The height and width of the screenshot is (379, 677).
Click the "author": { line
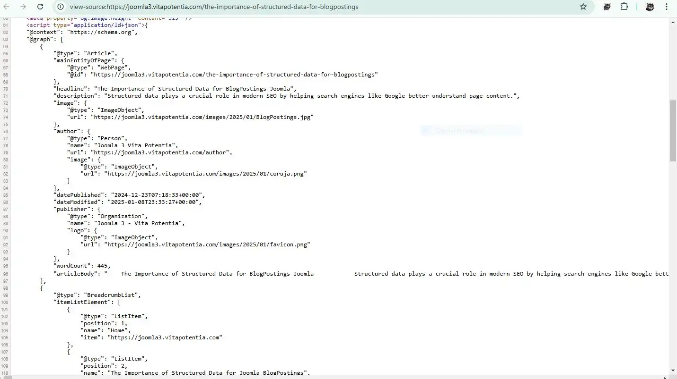[72, 131]
